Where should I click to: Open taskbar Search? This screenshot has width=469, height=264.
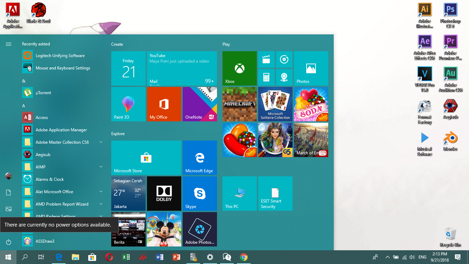[x=25, y=257]
